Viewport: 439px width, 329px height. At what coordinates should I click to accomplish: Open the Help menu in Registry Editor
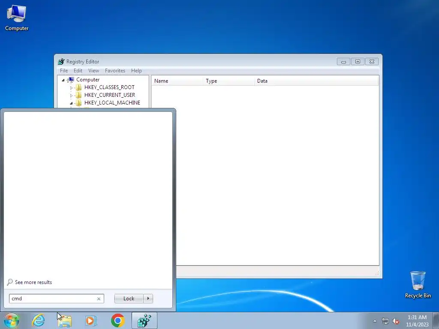[136, 71]
